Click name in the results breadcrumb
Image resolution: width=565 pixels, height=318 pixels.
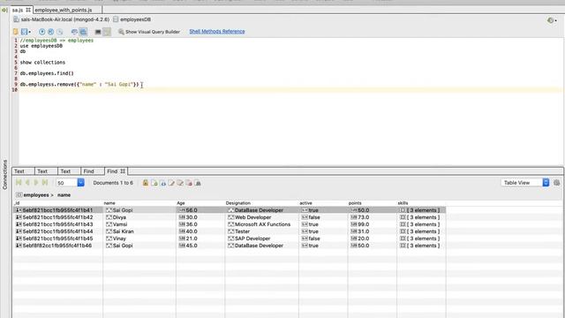[x=64, y=195]
